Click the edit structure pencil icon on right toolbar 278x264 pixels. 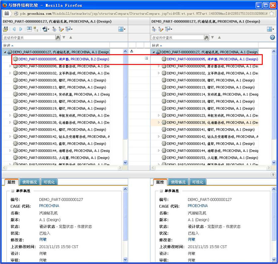tap(161, 29)
